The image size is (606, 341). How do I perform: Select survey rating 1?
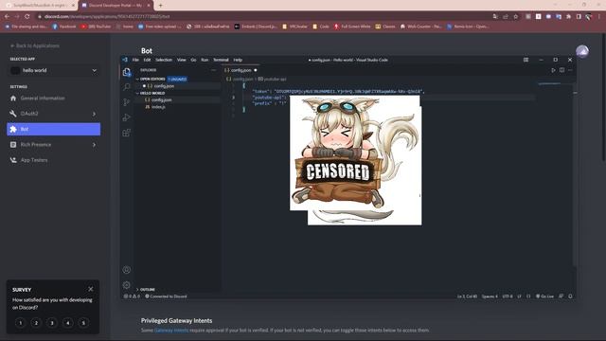tap(21, 323)
